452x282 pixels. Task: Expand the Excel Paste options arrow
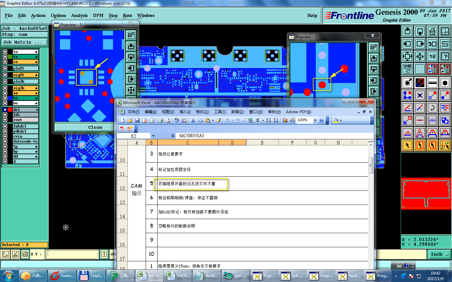point(213,120)
